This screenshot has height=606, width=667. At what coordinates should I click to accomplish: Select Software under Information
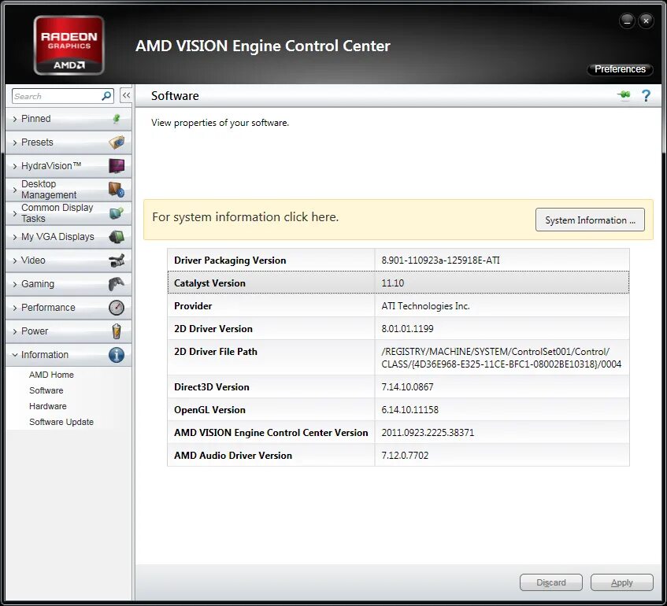(x=46, y=390)
